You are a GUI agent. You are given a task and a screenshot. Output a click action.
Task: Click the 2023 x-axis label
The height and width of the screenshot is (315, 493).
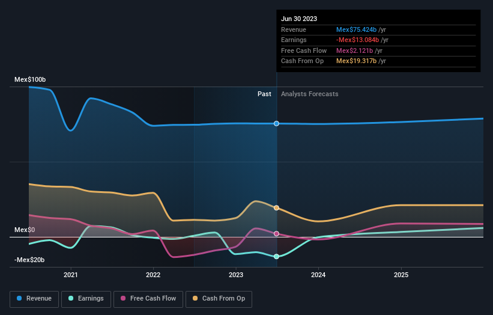pyautogui.click(x=236, y=275)
